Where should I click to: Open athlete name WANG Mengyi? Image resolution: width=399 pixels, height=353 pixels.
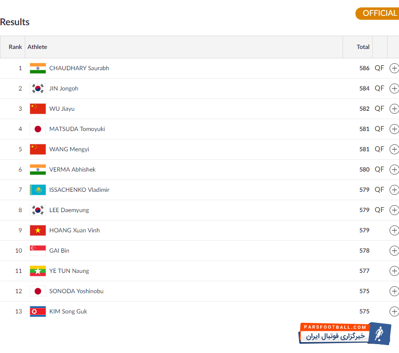tap(69, 149)
